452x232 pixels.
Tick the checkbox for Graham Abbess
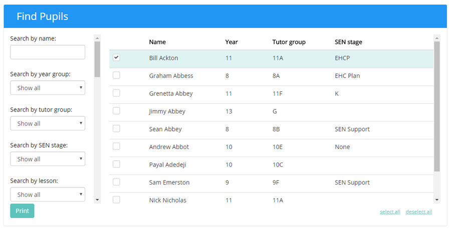[x=116, y=75]
